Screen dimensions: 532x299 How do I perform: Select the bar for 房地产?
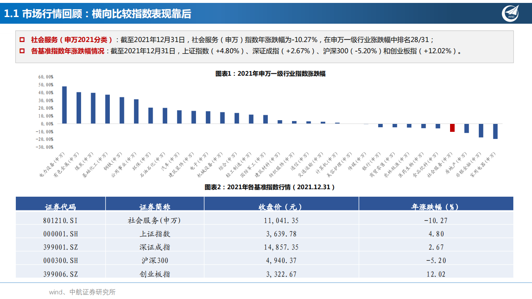[466, 128]
